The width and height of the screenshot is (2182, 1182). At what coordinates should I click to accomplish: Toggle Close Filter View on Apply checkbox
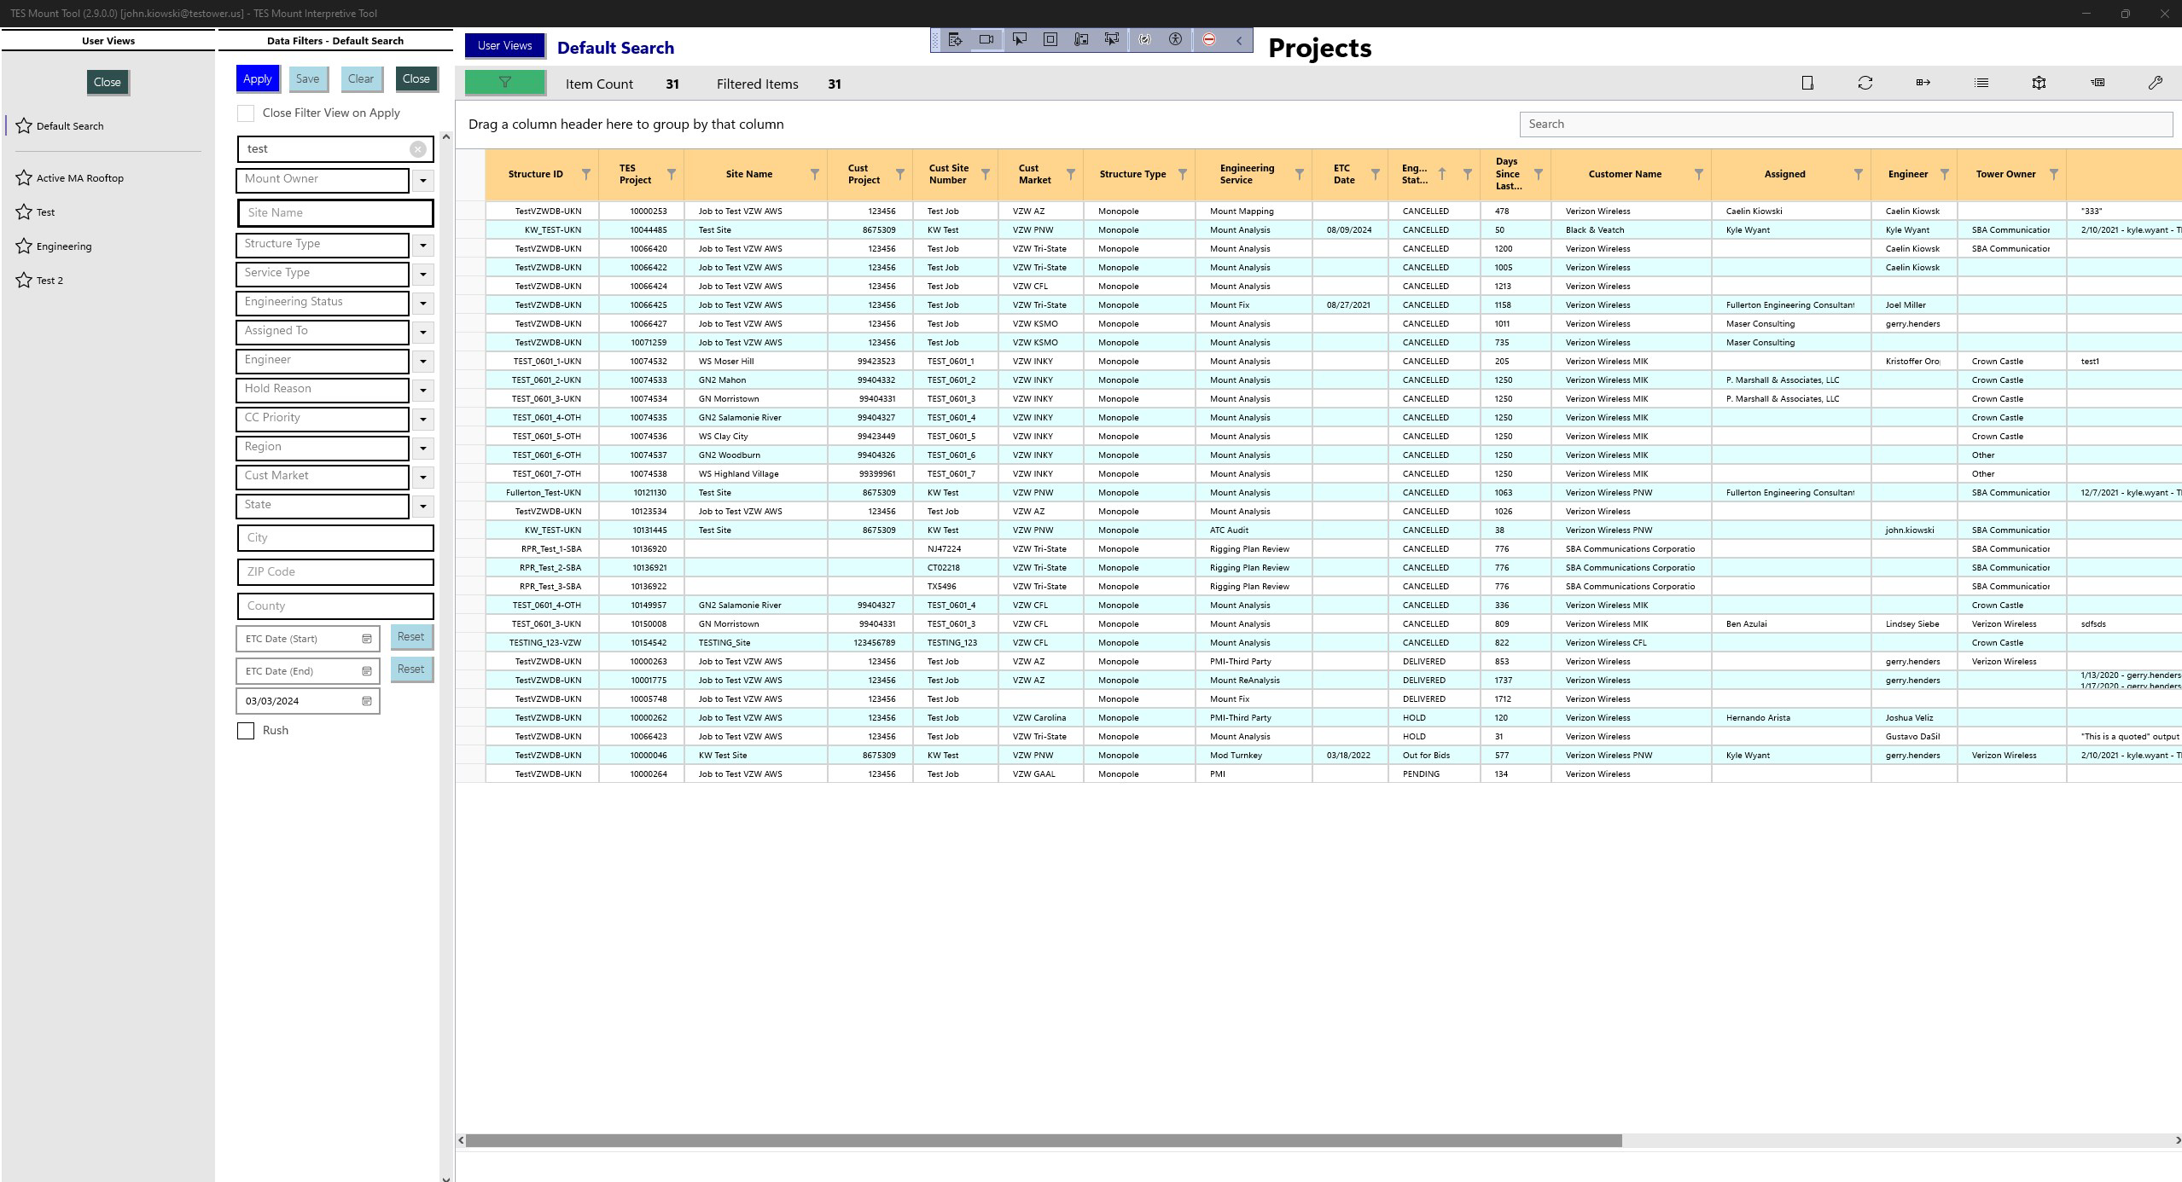tap(246, 113)
